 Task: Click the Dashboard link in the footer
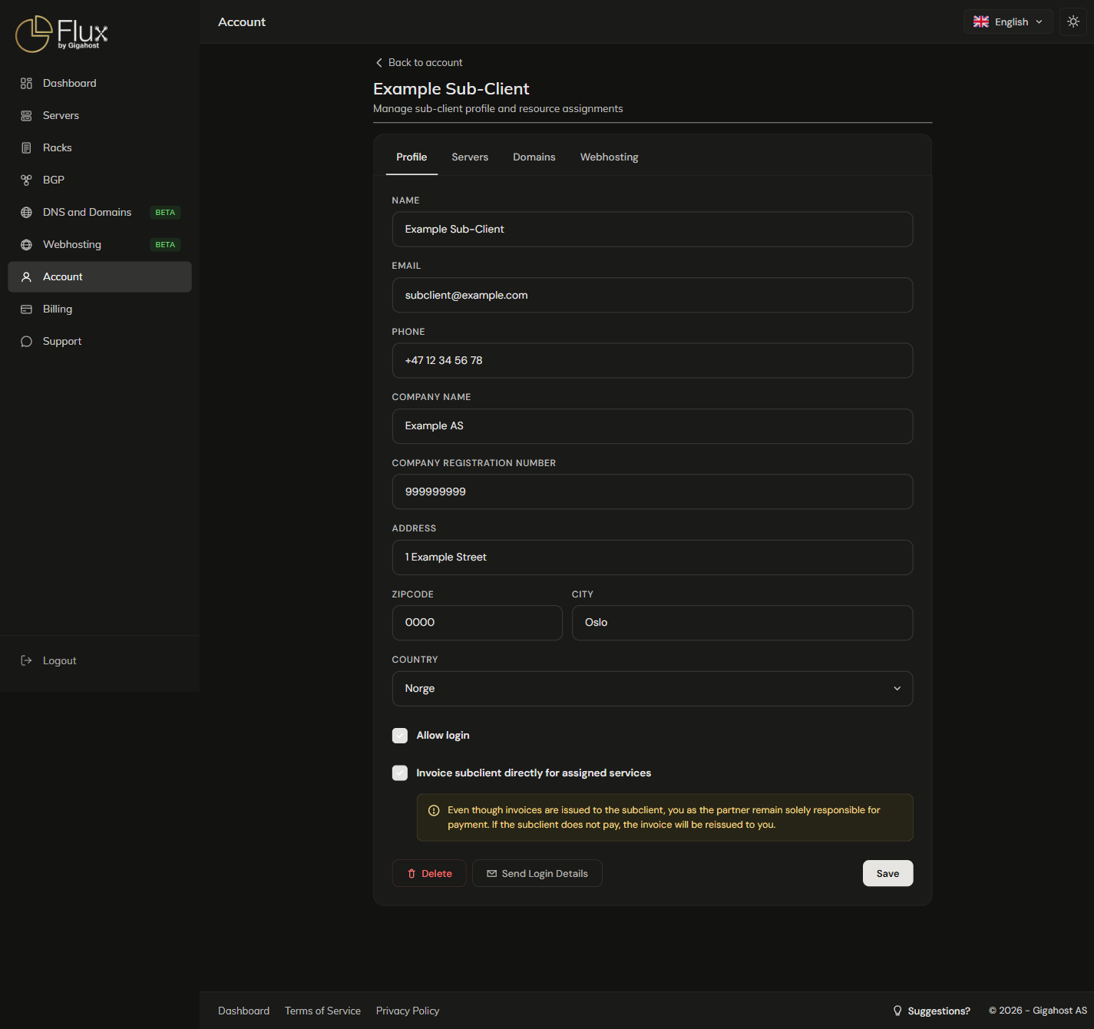tap(243, 1011)
